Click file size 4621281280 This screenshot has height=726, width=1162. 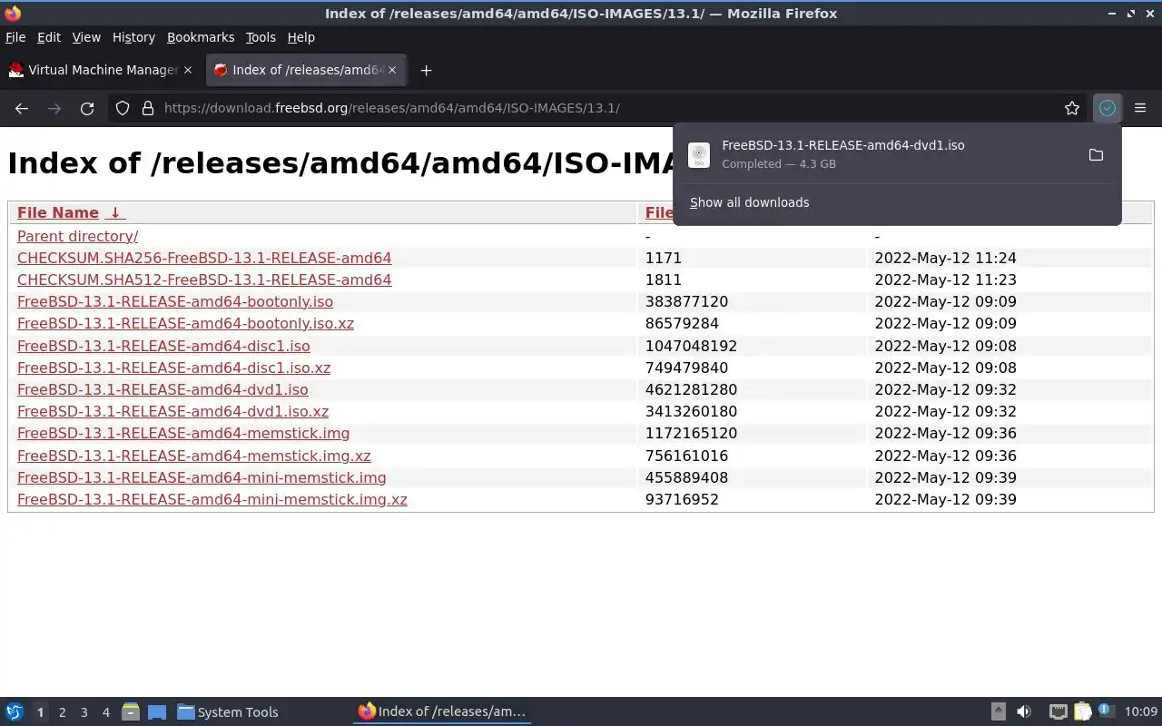tap(691, 389)
